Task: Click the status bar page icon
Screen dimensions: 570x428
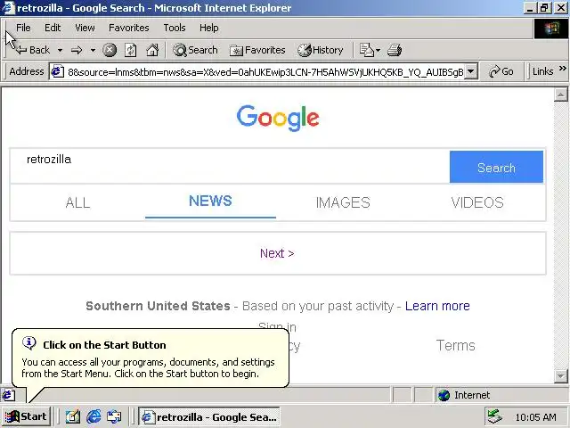Action: click(x=9, y=395)
